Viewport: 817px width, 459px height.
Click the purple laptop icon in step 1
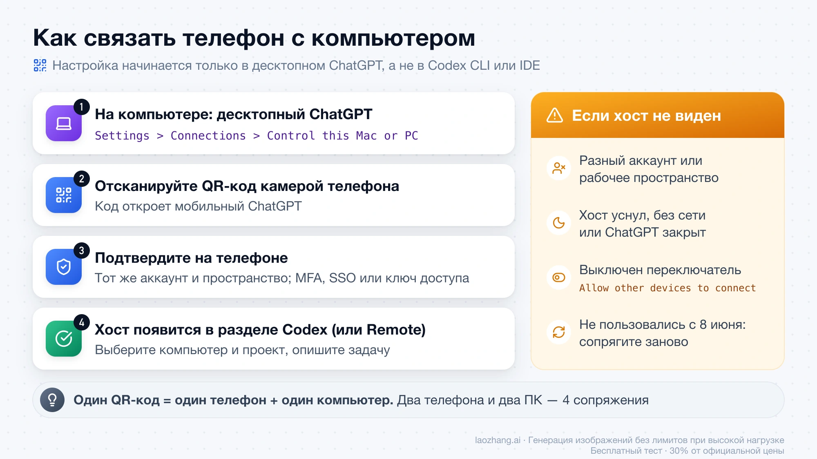[x=64, y=123]
